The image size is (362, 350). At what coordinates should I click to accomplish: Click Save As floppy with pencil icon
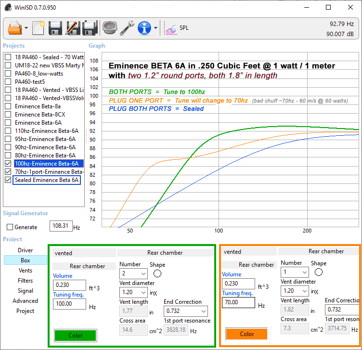pyautogui.click(x=74, y=28)
